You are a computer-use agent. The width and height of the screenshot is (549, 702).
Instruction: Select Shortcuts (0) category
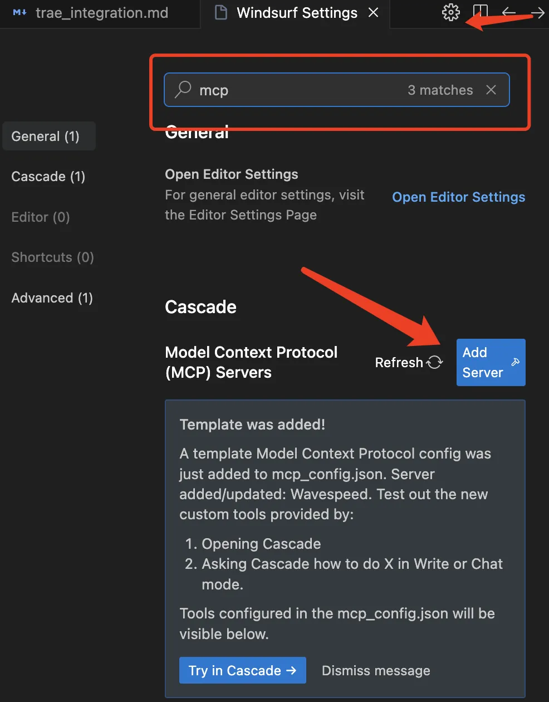[x=53, y=257]
